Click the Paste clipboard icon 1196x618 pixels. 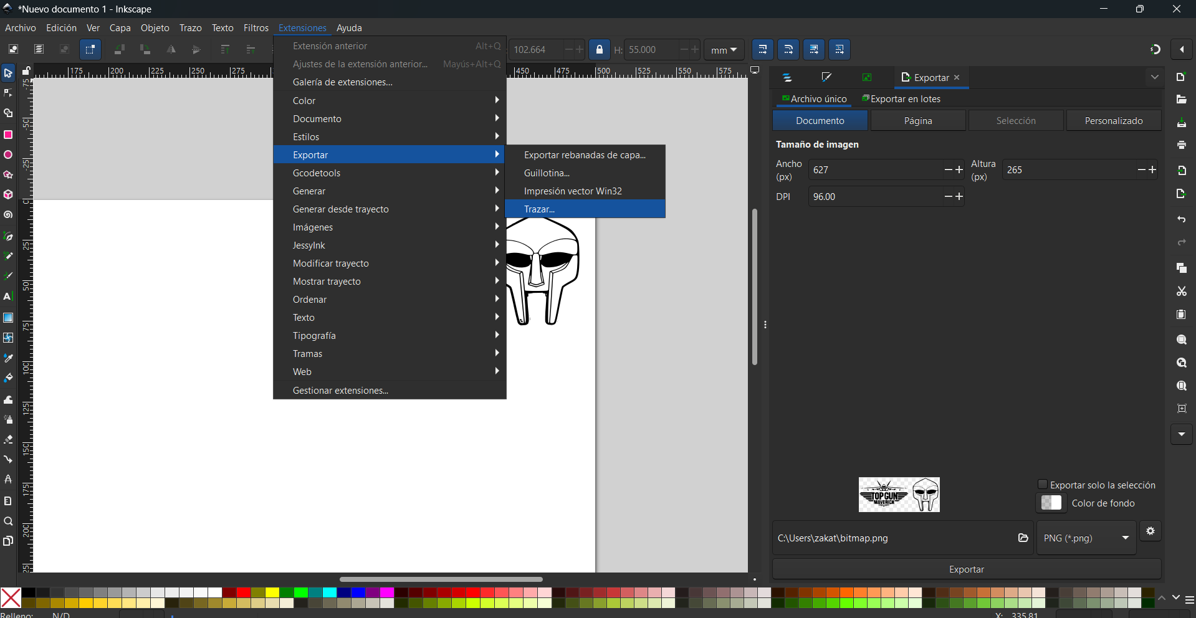[x=1181, y=315]
